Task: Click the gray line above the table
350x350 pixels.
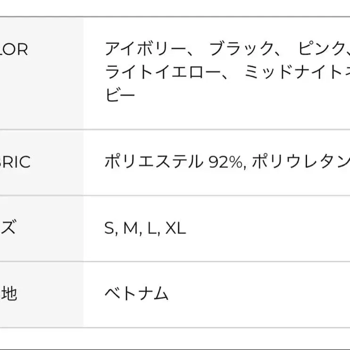Action: click(x=175, y=17)
